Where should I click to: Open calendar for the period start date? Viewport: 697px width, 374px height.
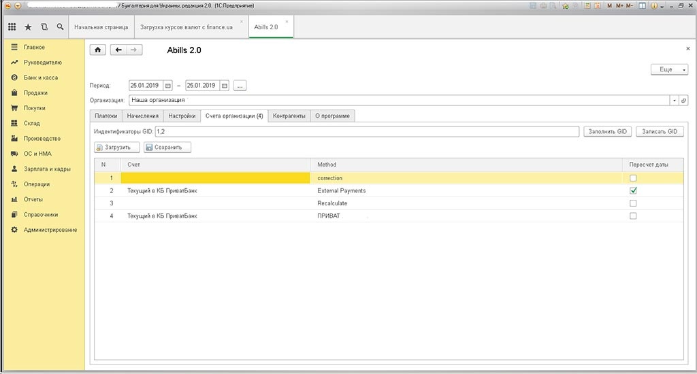coord(168,86)
